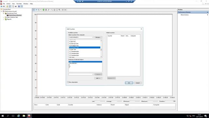The width and height of the screenshot is (209, 118).
Task: Click the Counter column header in Added counters
Action: click(110, 36)
